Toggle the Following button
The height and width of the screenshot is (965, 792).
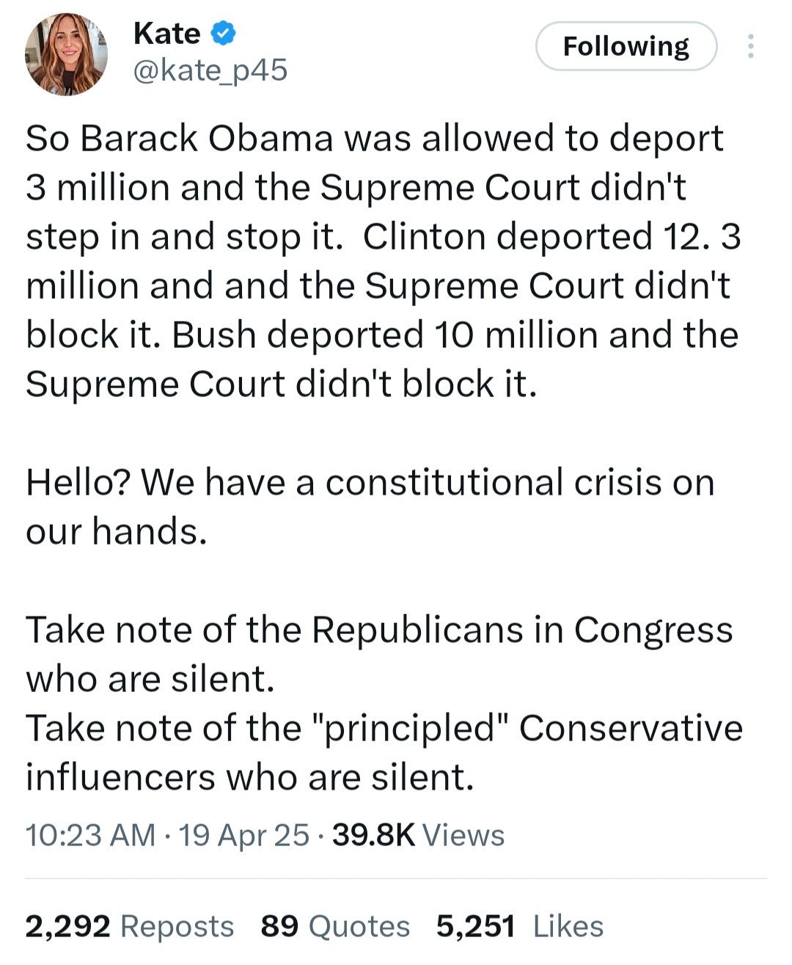tap(626, 46)
